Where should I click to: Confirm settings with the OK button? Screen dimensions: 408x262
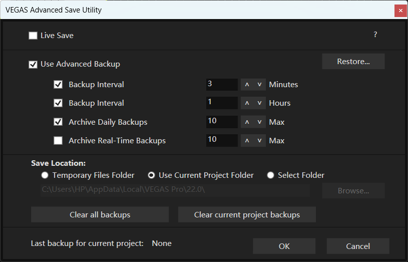pos(284,246)
